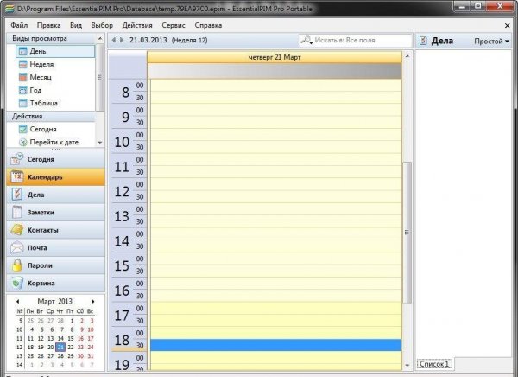Open the Выбор menu
This screenshot has height=377, width=518.
tap(102, 25)
